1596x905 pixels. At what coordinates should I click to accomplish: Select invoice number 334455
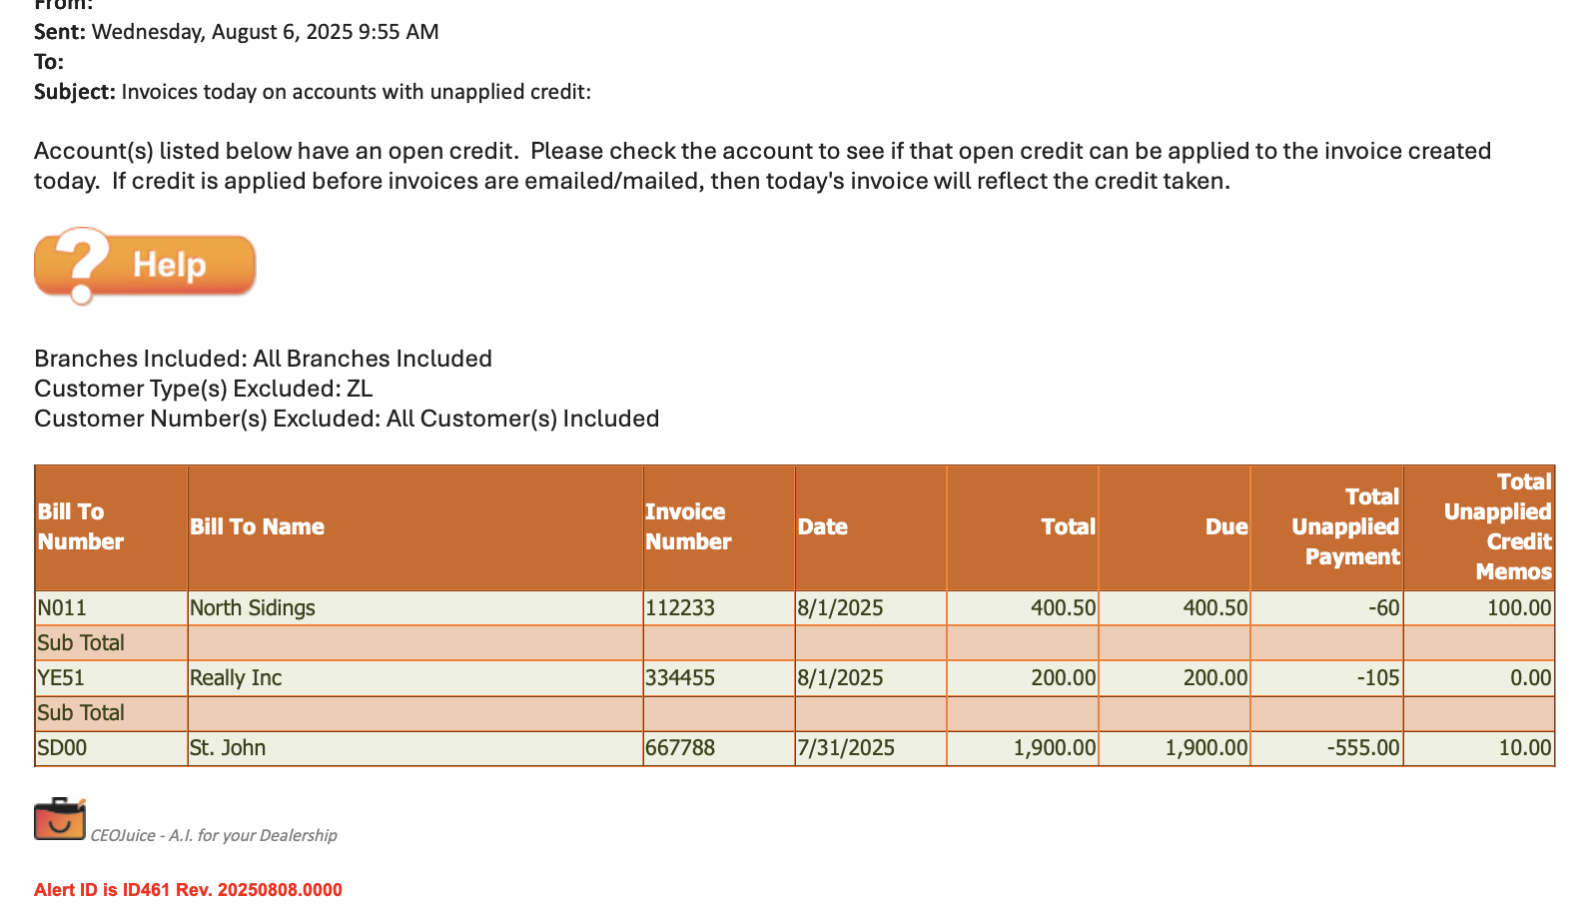point(719,678)
